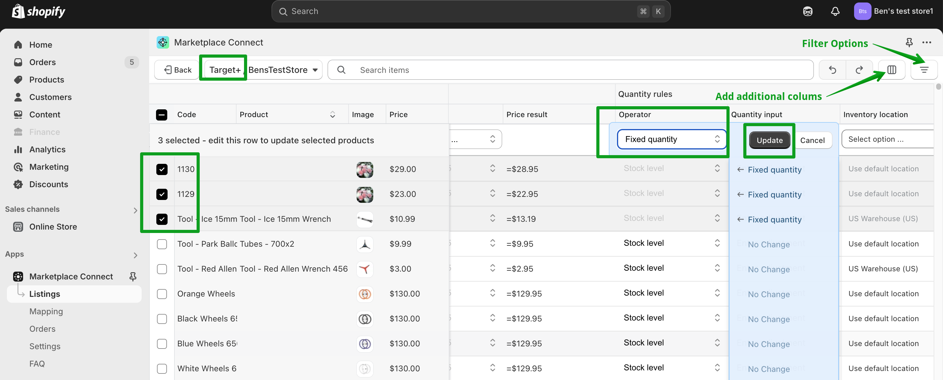Open the notifications bell
The width and height of the screenshot is (943, 380).
tap(835, 11)
